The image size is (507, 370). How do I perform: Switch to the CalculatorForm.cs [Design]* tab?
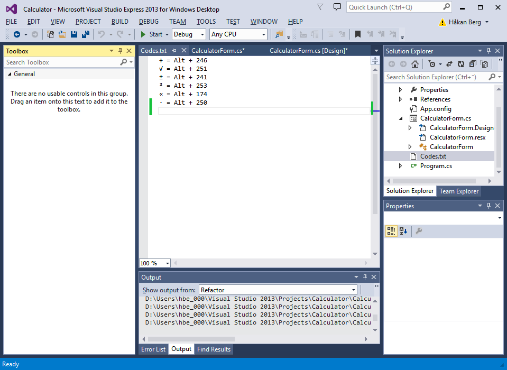(x=309, y=50)
